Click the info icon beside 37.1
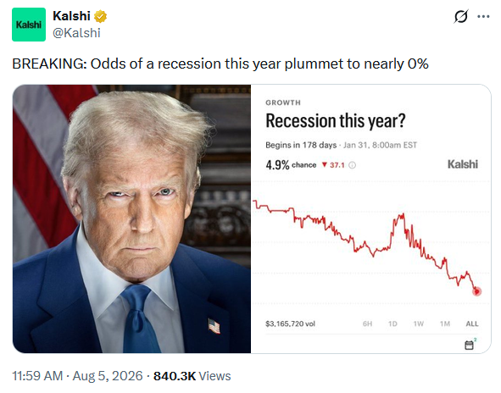Viewport: 501px width, 393px height. point(352,165)
